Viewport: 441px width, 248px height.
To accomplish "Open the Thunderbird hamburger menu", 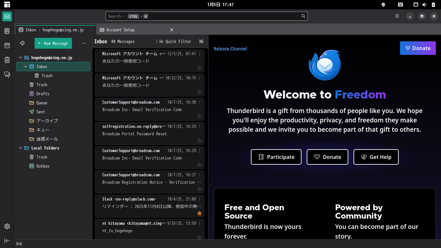I will (x=397, y=16).
